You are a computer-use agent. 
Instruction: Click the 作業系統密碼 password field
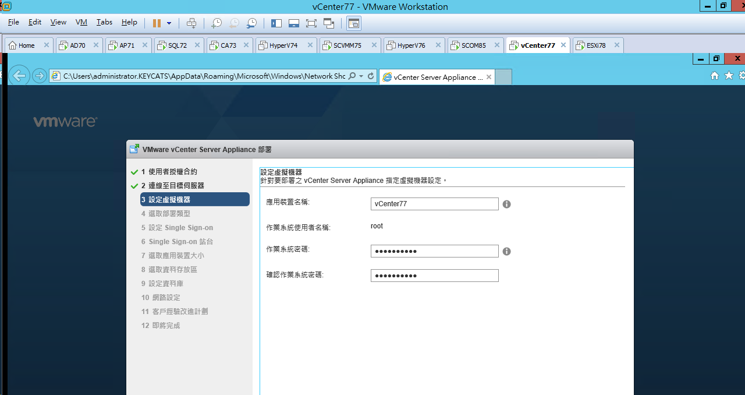pos(434,251)
